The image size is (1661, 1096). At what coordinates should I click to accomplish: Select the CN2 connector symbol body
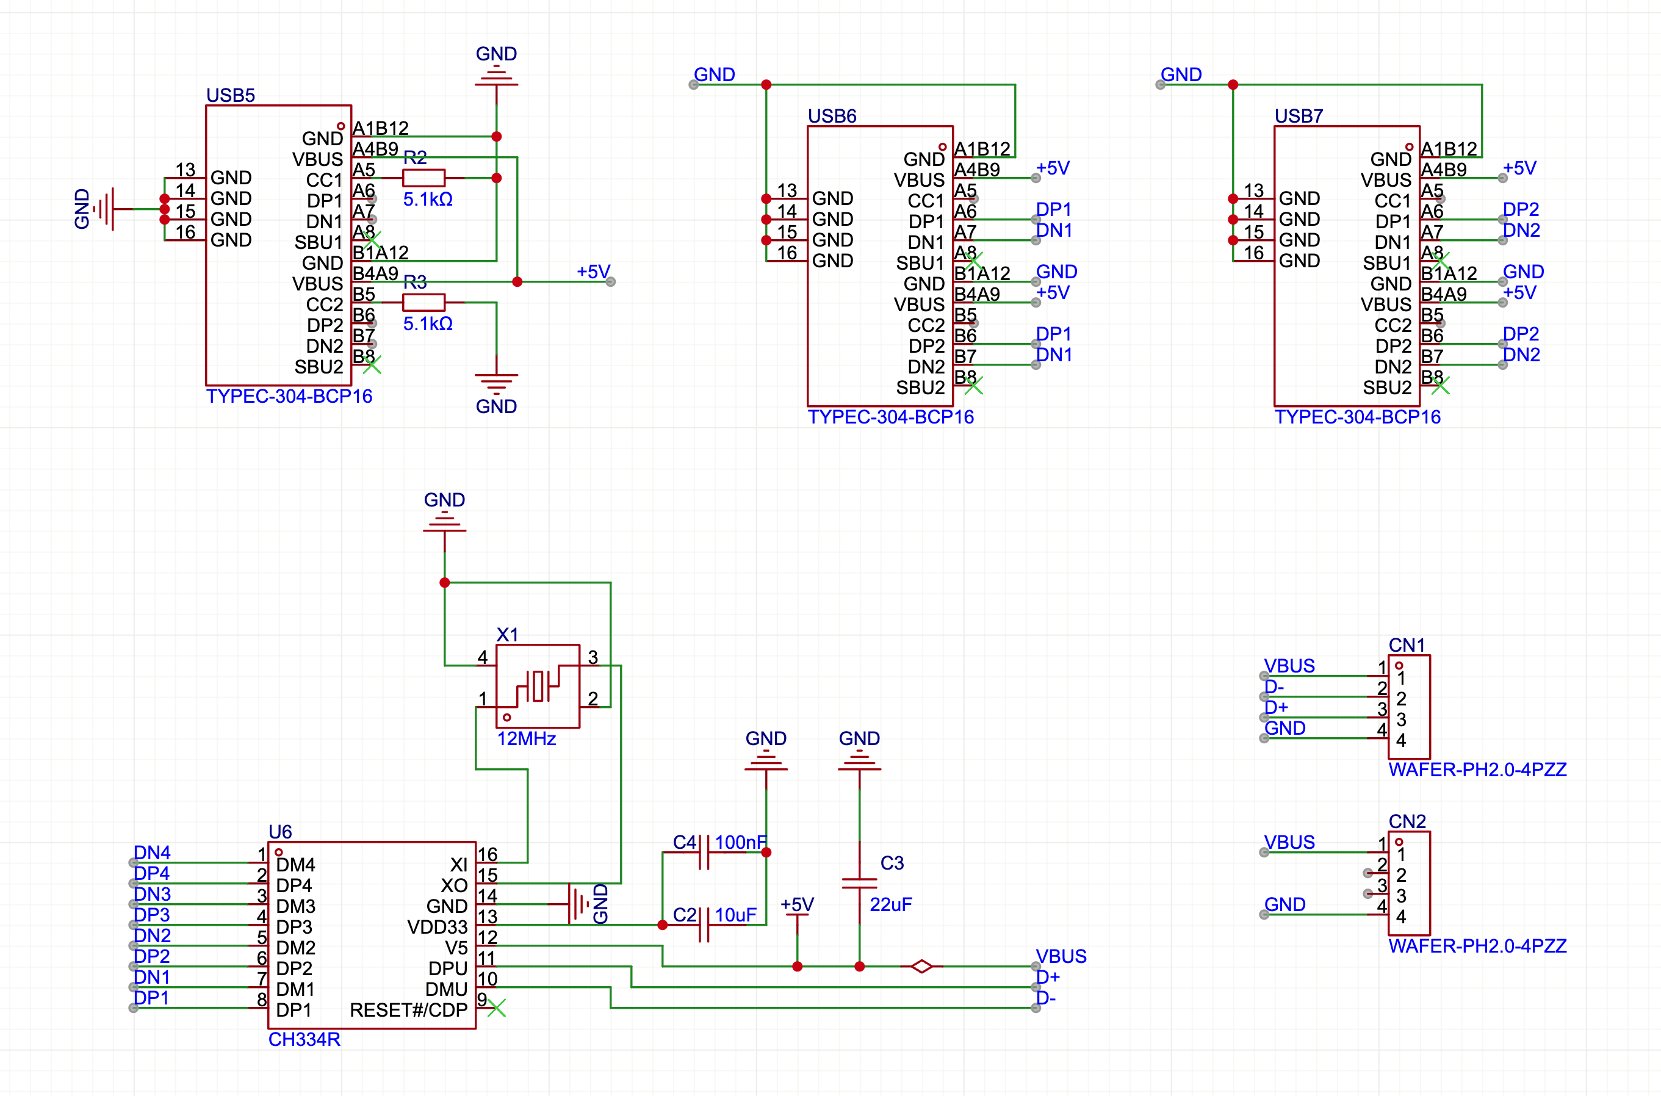point(1409,883)
